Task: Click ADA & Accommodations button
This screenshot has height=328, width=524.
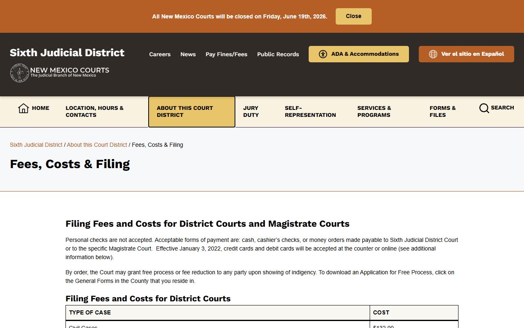Action: (x=359, y=54)
